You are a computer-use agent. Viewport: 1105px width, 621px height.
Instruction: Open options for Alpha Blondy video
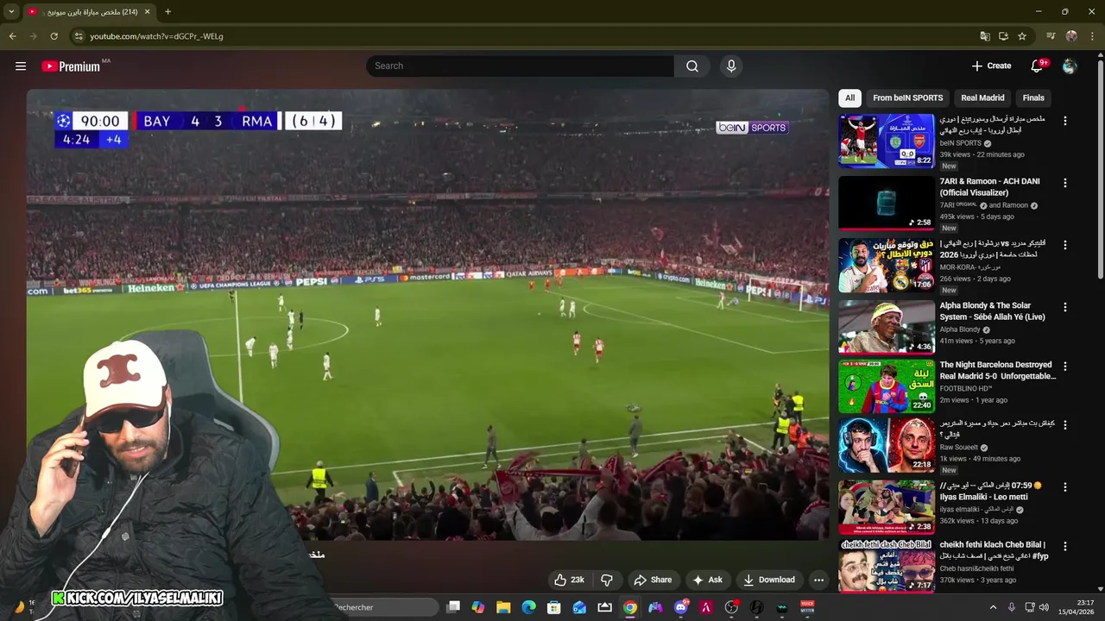pos(1064,307)
